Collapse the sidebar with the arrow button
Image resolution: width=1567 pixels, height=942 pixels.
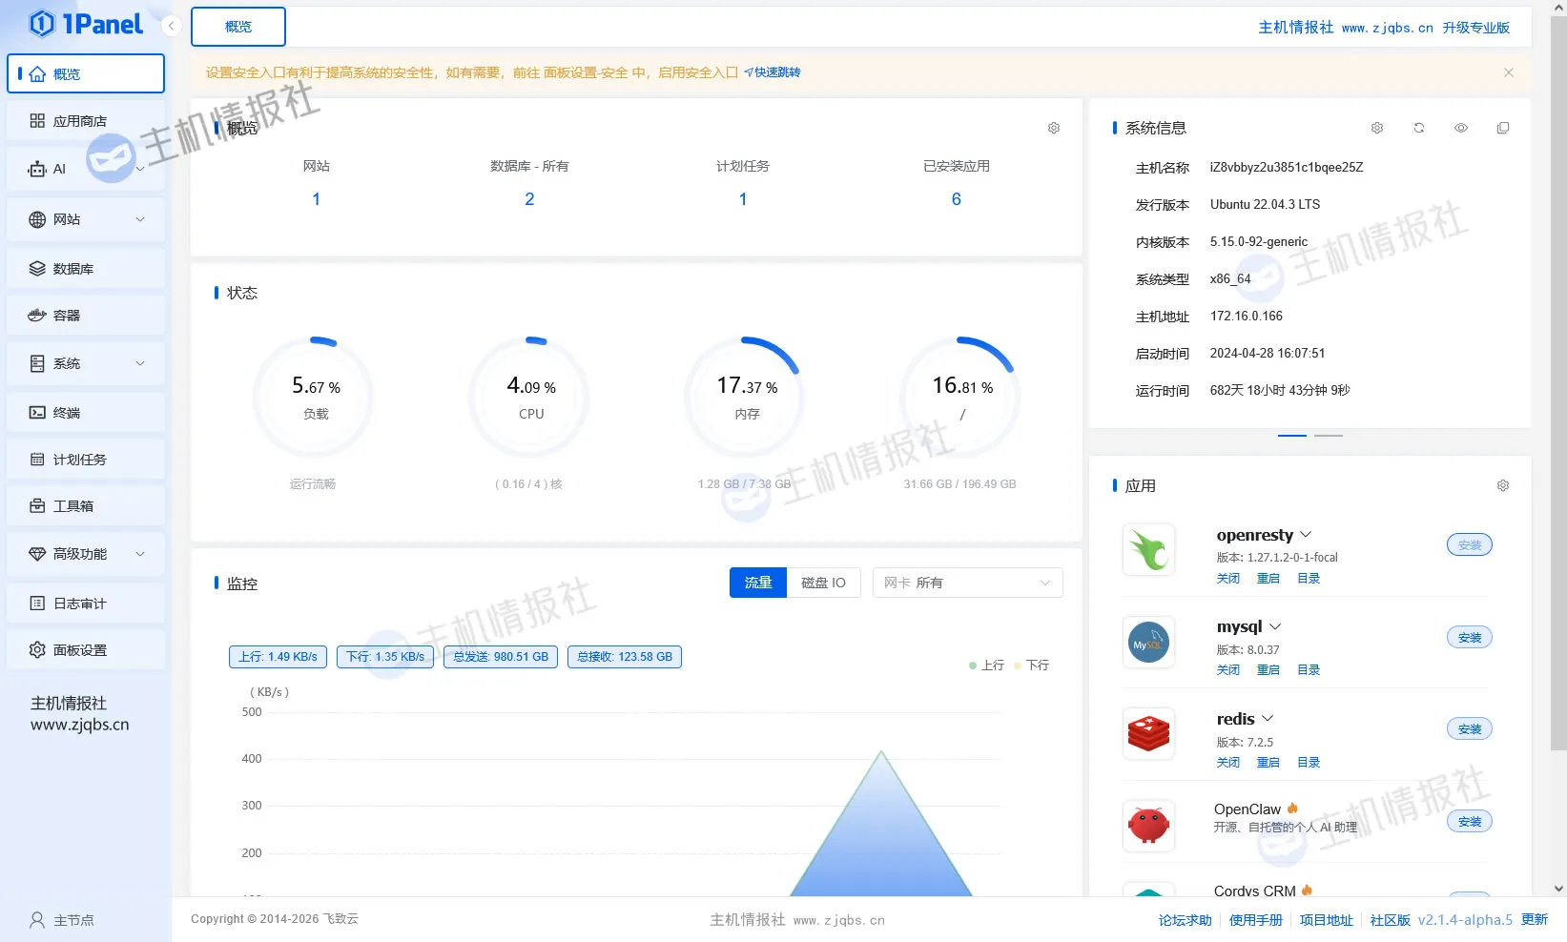(x=171, y=26)
